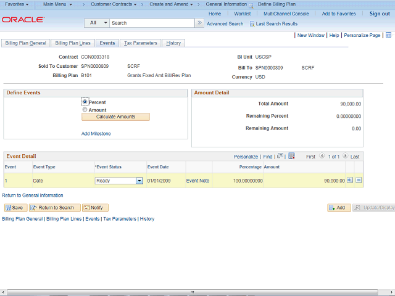The width and height of the screenshot is (395, 296).
Task: Click the search go arrow button
Action: coord(199,23)
